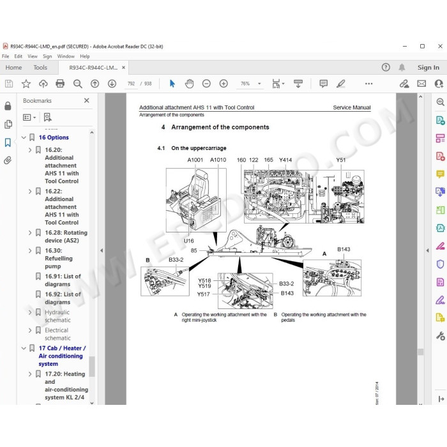Screen dimensions: 447x447
Task: Click the Save file icon
Action: click(x=9, y=84)
